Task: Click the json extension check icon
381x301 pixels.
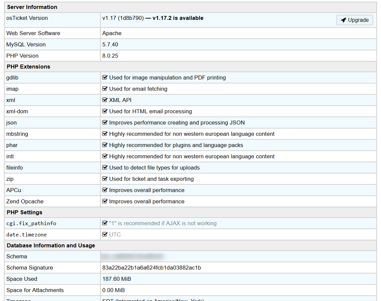Action: coord(105,123)
